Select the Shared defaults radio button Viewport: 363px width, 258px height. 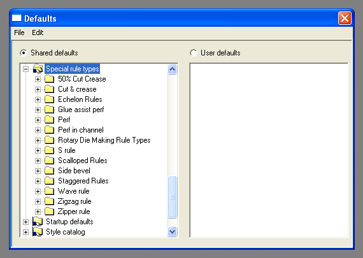point(24,53)
